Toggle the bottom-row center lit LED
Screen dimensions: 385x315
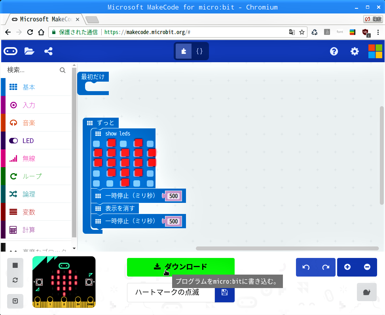click(125, 182)
